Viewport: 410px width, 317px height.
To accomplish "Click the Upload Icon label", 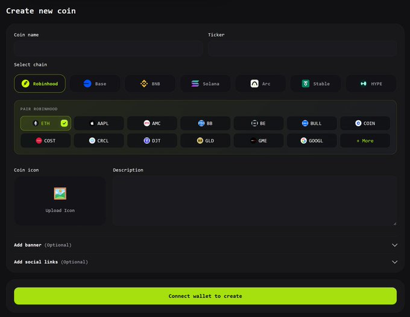I will click(x=60, y=211).
